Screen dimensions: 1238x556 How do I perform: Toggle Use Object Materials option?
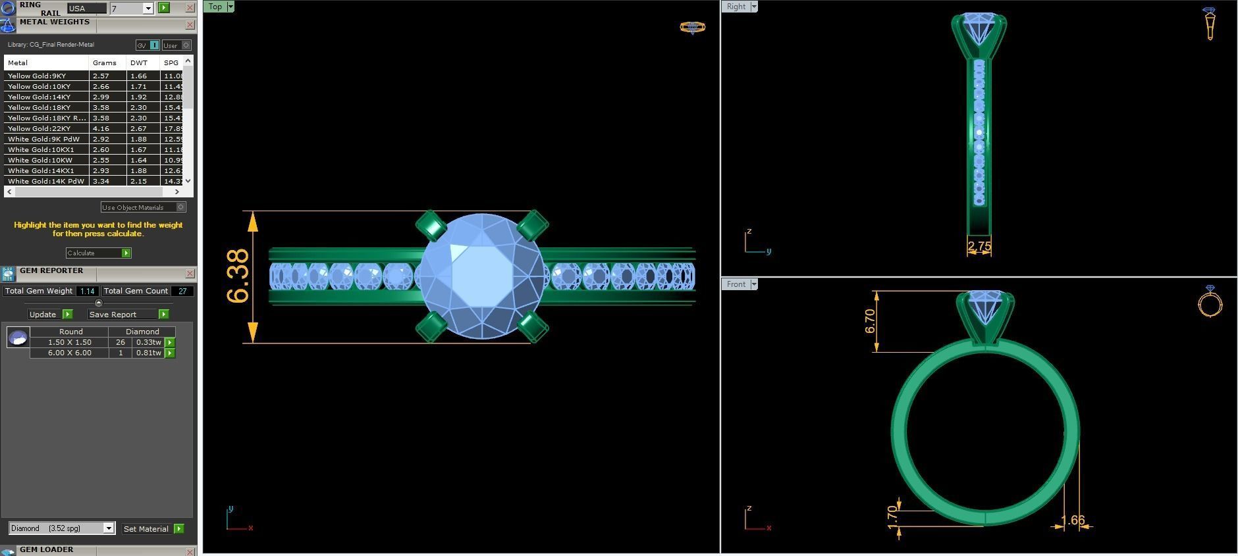[x=181, y=207]
